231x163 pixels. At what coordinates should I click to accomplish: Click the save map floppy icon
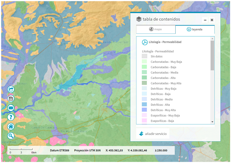pyautogui.click(x=11, y=99)
